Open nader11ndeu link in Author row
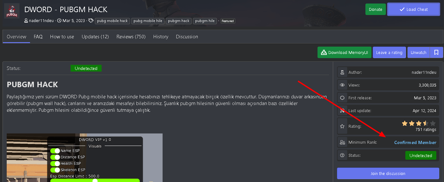This screenshot has width=444, height=182. pos(424,72)
